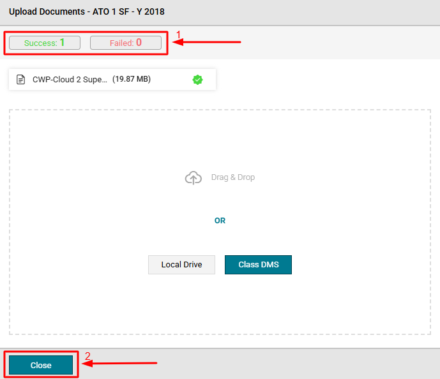Show failed uploads via Failed filter
Screen dimensions: 440x379
pyautogui.click(x=125, y=43)
